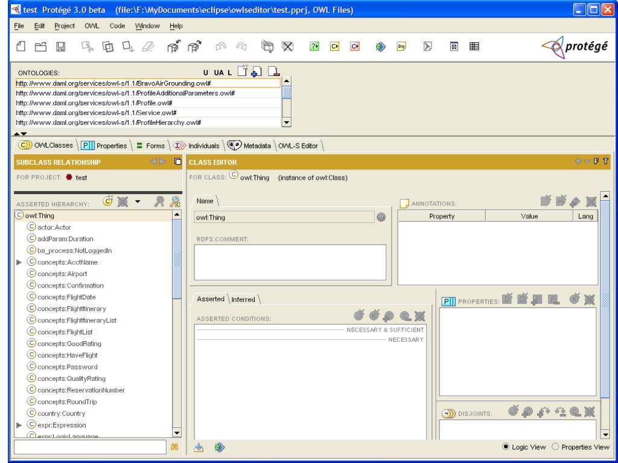Click the rightmost delete icon in Disjoints header
Image resolution: width=618 pixels, height=463 pixels.
589,412
